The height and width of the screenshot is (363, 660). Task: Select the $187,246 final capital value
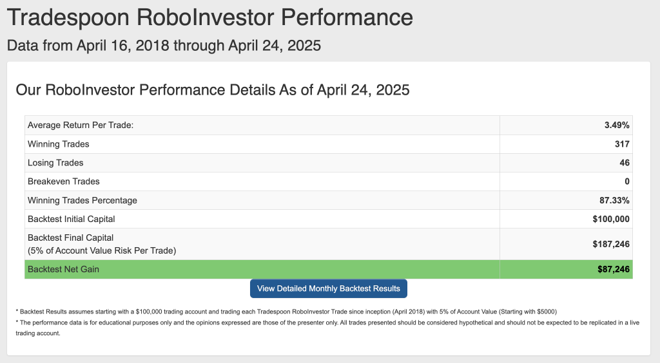coord(611,244)
